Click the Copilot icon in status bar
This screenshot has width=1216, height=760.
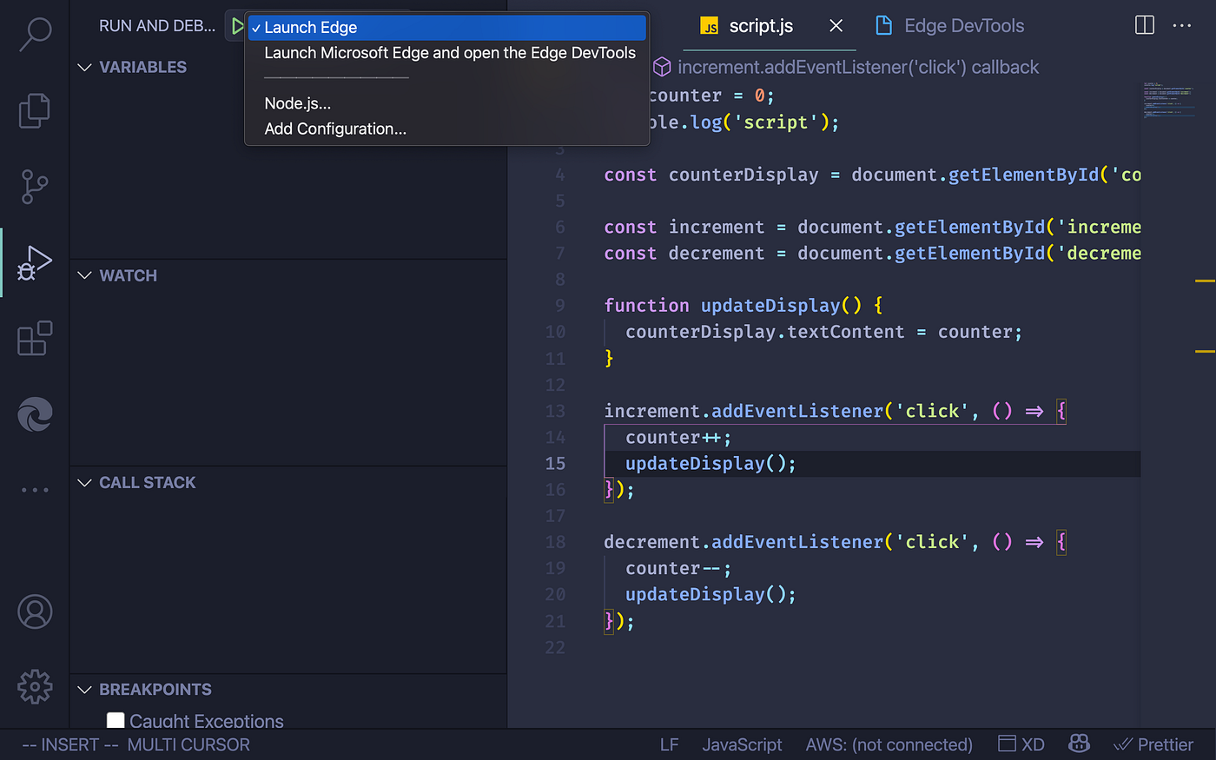click(x=1079, y=743)
